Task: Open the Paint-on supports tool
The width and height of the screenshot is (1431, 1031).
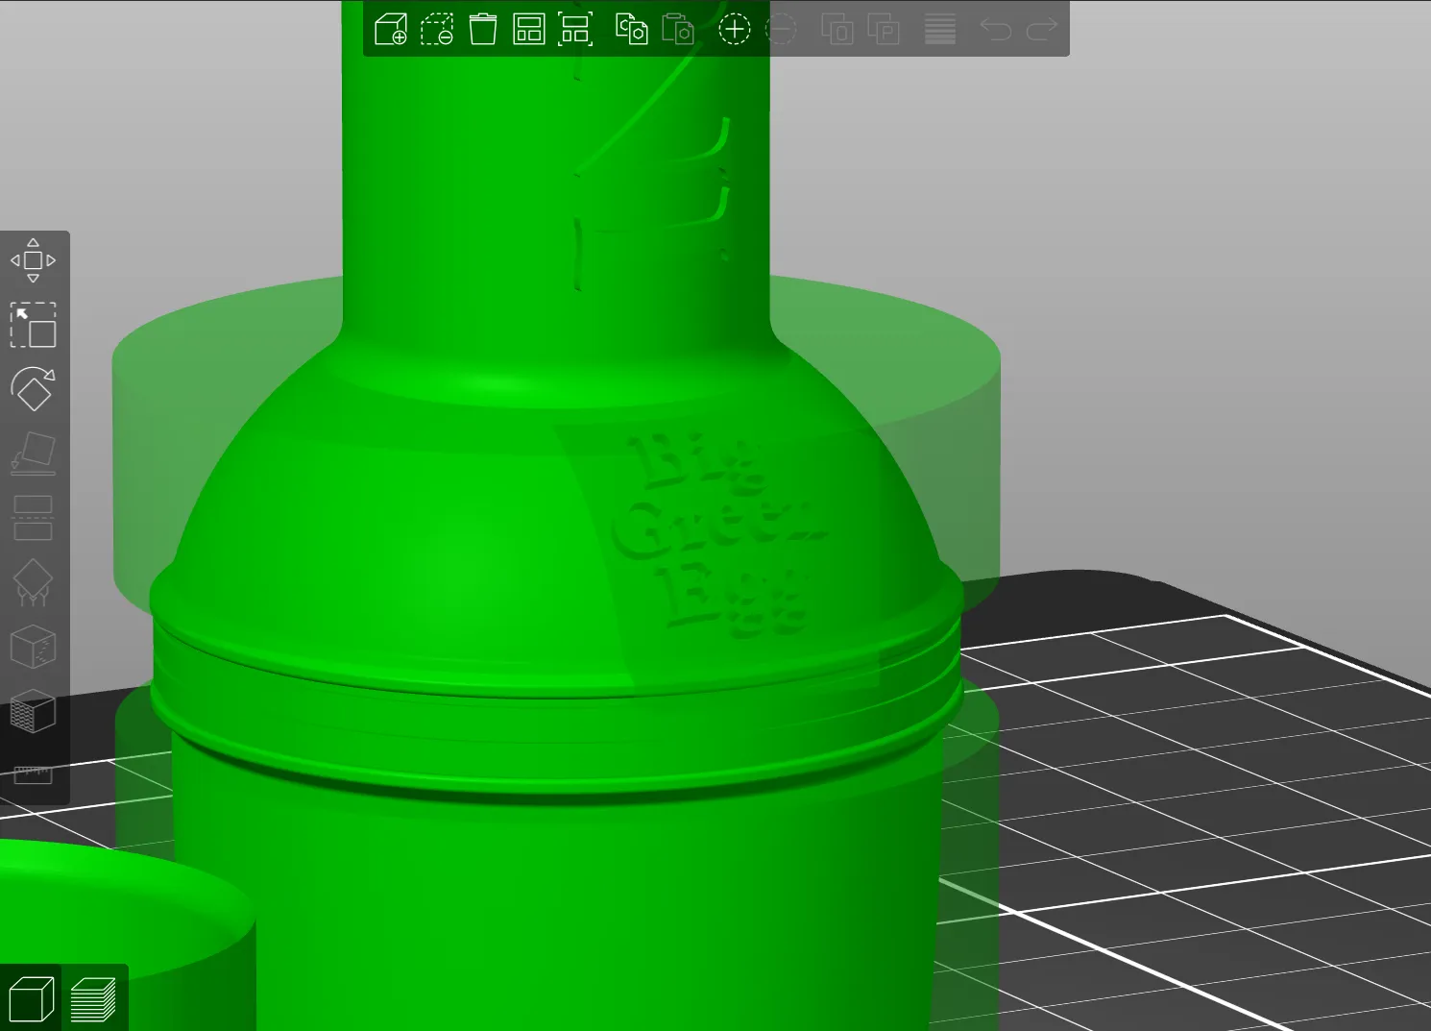Action: pyautogui.click(x=33, y=582)
